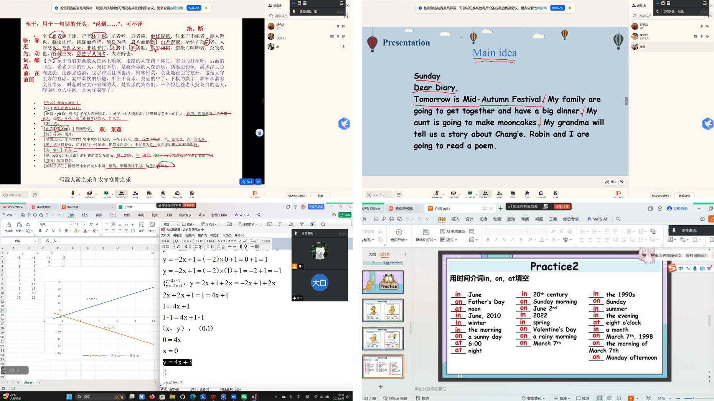Click the search magnifier beside WPS AI in presentation

[x=618, y=219]
